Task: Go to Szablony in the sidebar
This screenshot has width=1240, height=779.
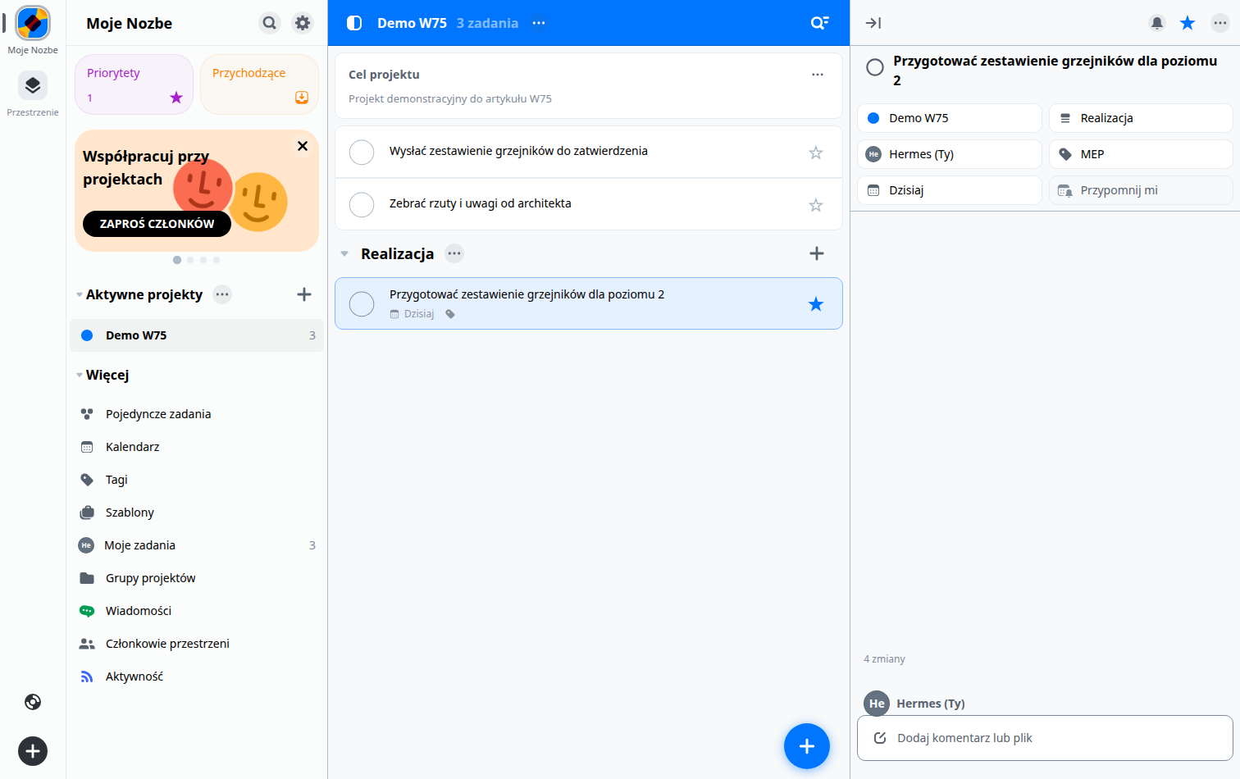Action: [197, 512]
